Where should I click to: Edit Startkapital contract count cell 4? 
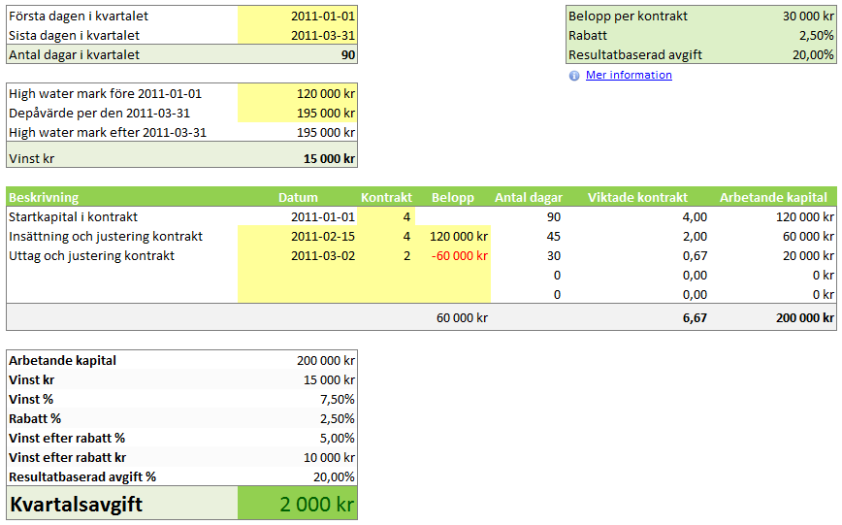point(386,216)
